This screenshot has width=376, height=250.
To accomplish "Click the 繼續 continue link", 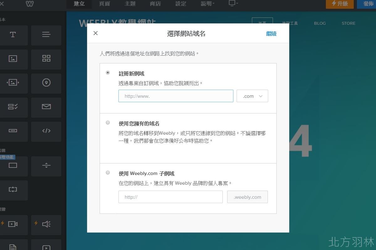I will [x=271, y=34].
